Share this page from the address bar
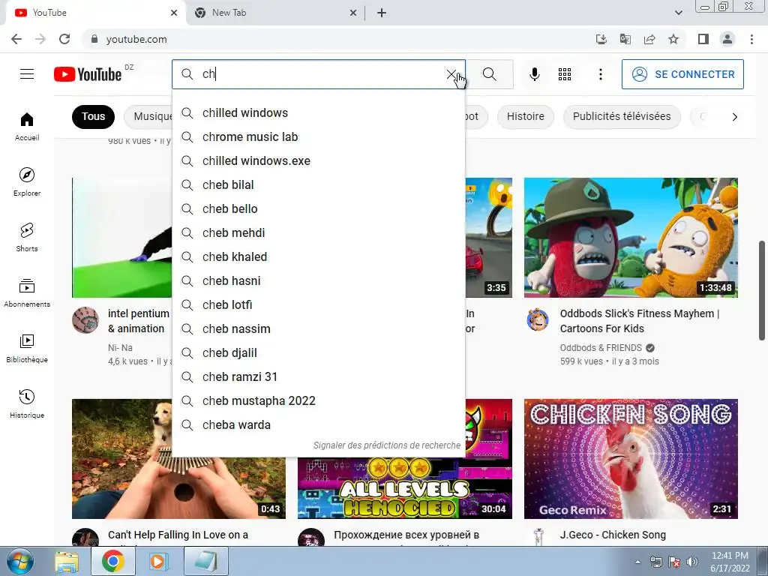The width and height of the screenshot is (768, 576). [x=649, y=39]
